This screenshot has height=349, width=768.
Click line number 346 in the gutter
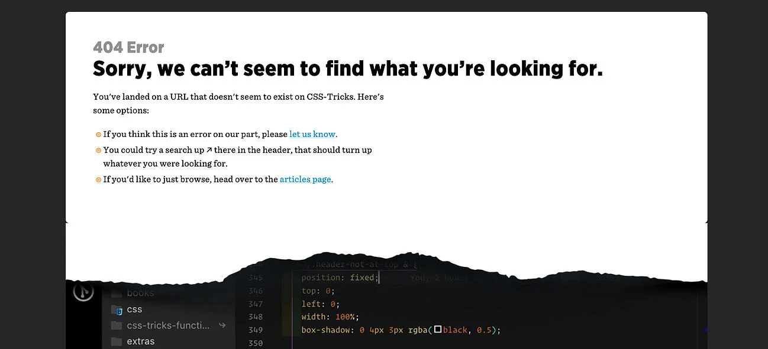tap(256, 291)
